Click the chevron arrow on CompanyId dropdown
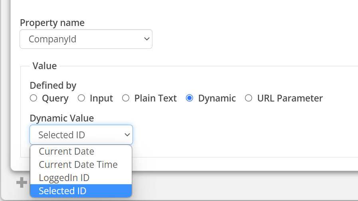This screenshot has height=201, width=358. (x=146, y=39)
